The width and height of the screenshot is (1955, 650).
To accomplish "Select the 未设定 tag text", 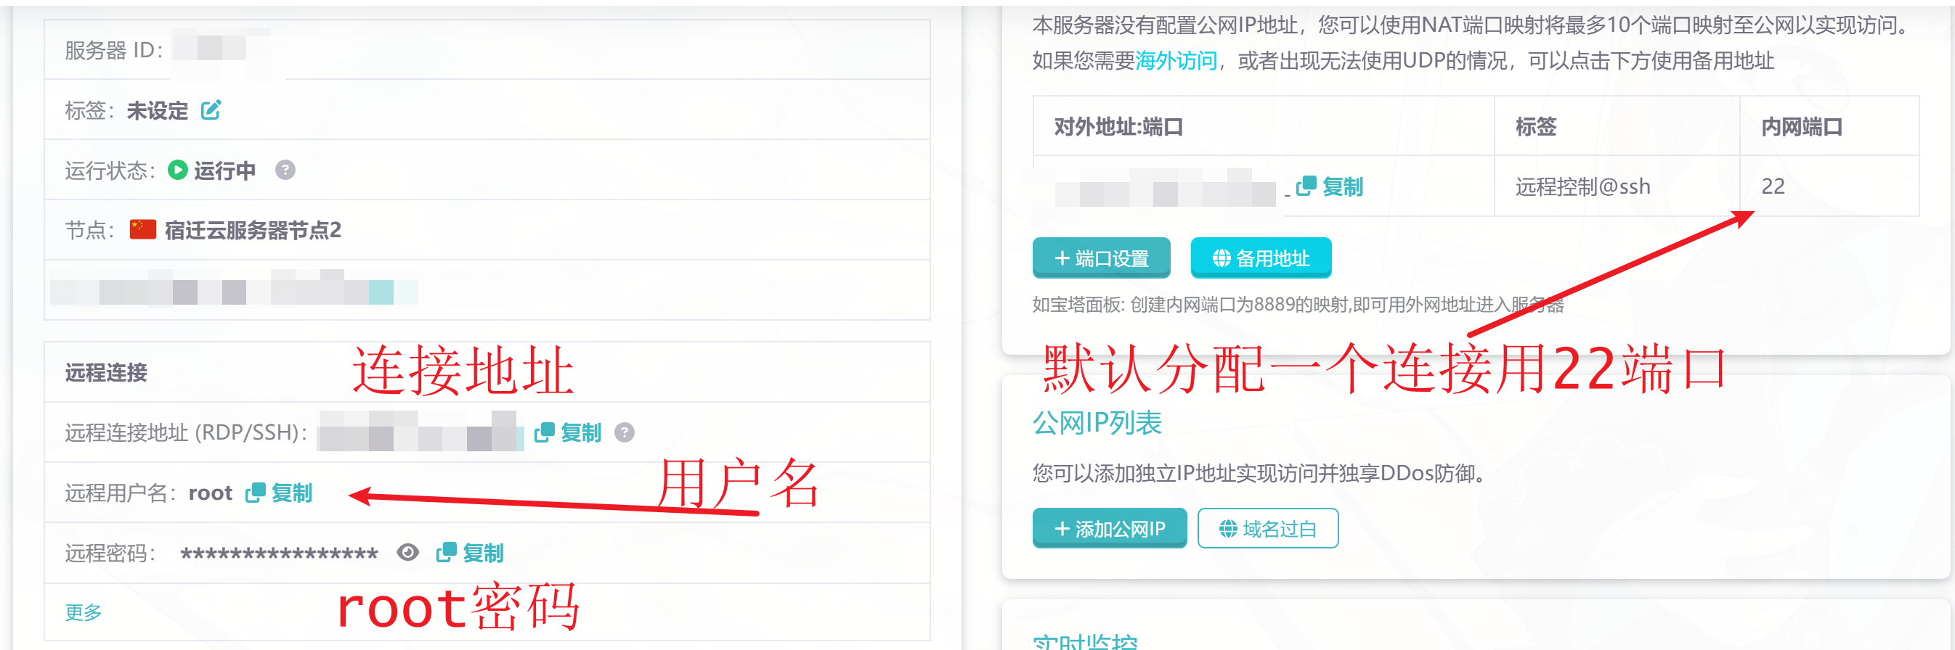I will coord(157,111).
